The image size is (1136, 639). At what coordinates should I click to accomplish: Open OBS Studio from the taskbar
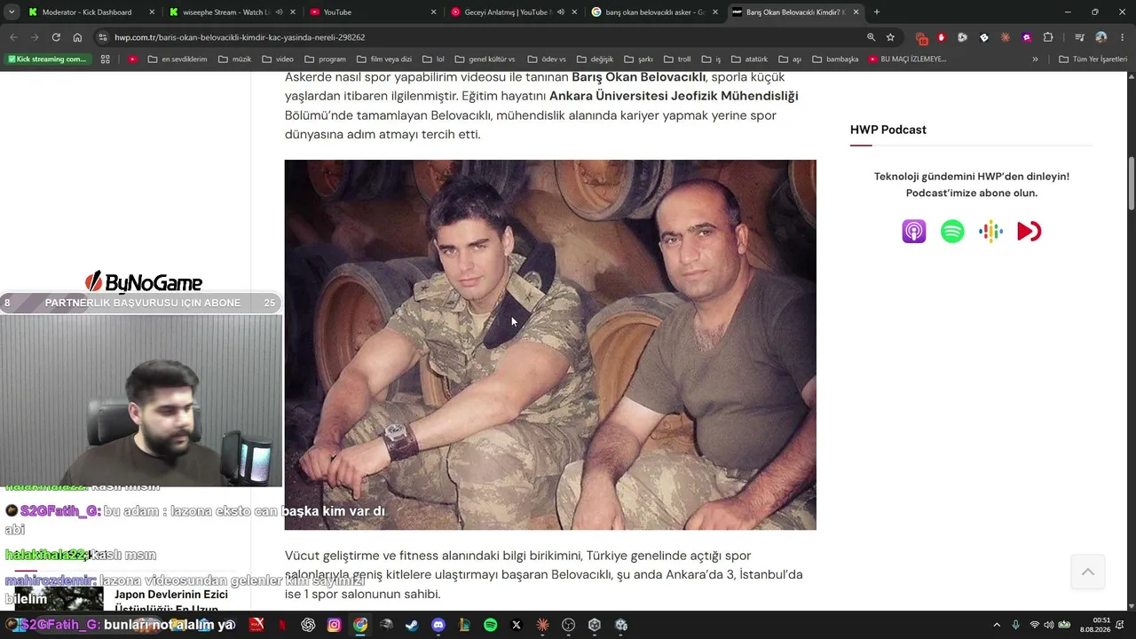point(568,625)
